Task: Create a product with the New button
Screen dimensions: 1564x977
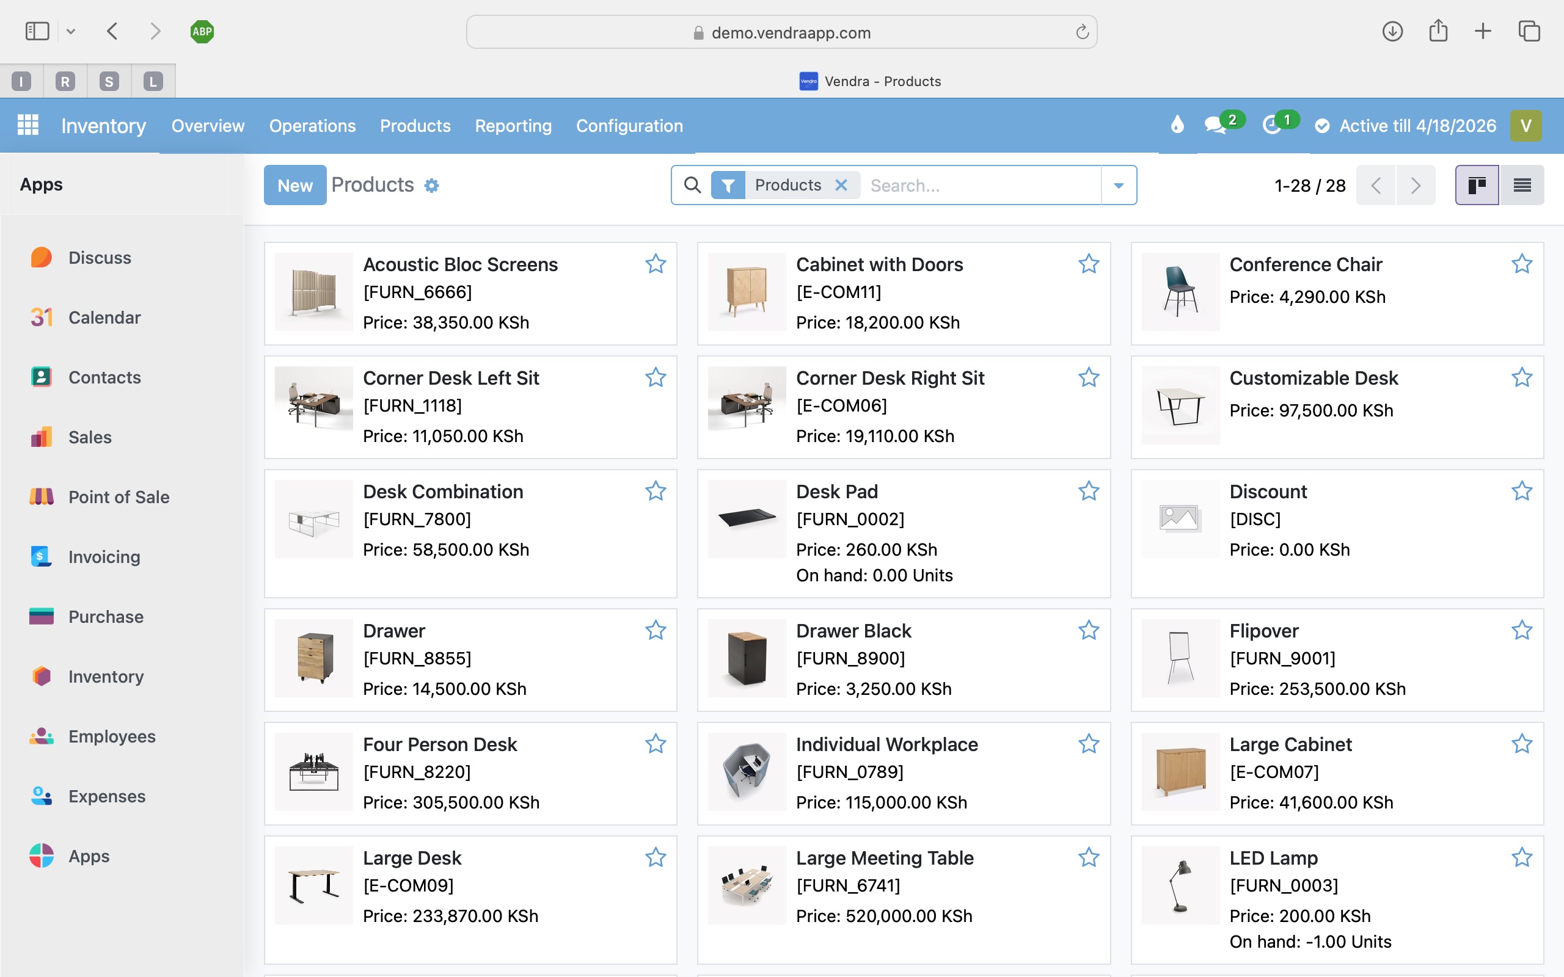Action: [294, 185]
